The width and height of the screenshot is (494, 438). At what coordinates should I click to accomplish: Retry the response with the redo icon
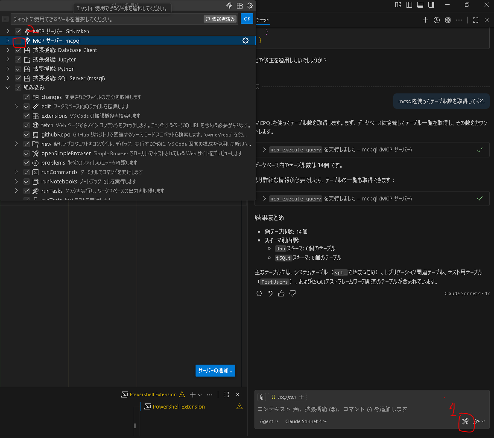(259, 293)
